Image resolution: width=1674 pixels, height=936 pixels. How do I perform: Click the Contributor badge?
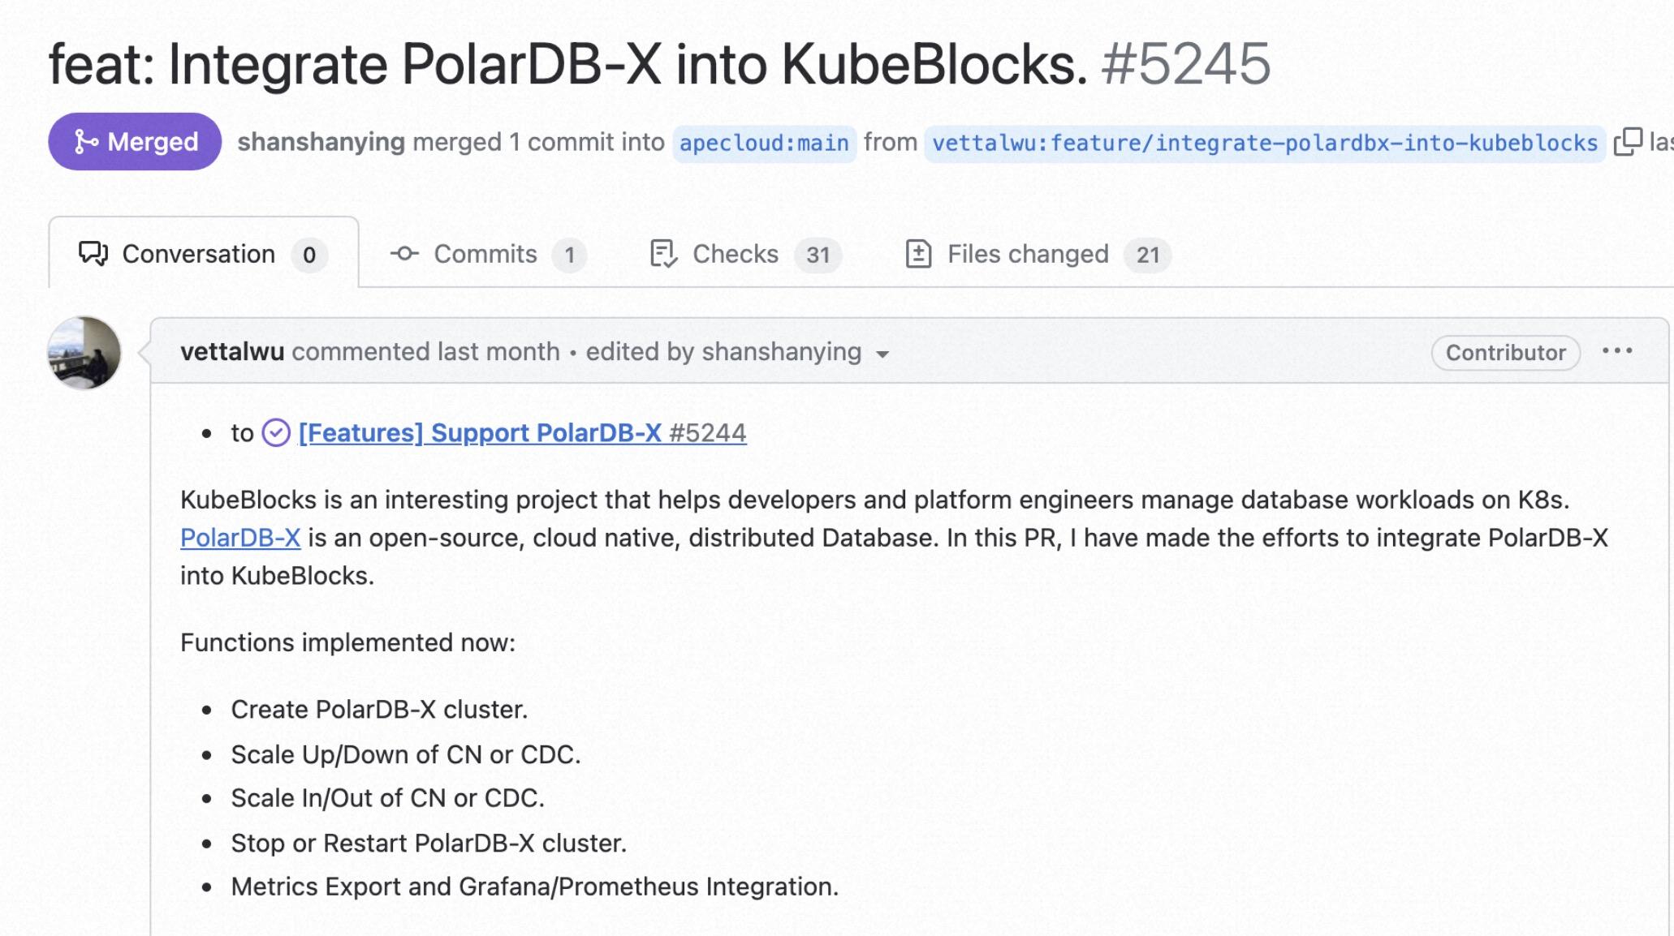click(1505, 353)
